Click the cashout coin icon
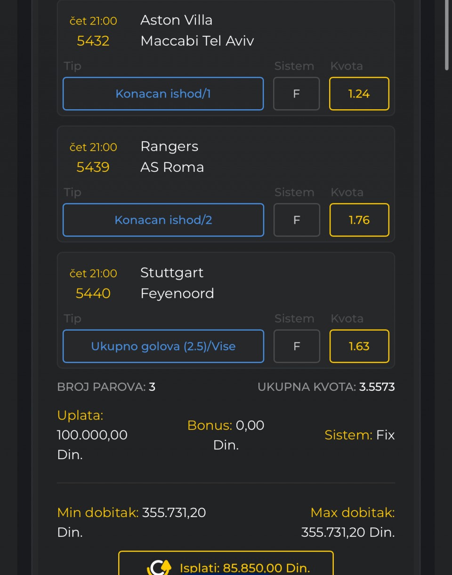The width and height of the screenshot is (452, 575). coord(159,568)
